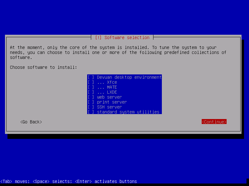Check the standard system utilities box
The image size is (249, 186).
pyautogui.click(x=91, y=112)
